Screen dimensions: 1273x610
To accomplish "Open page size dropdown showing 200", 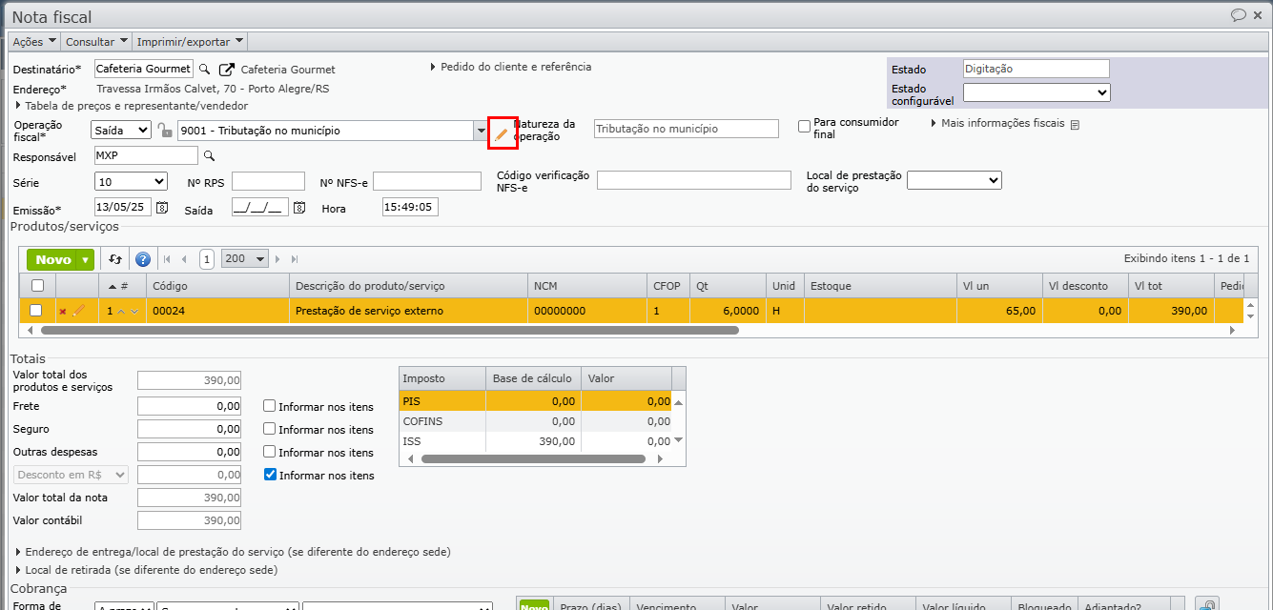I will click(245, 259).
